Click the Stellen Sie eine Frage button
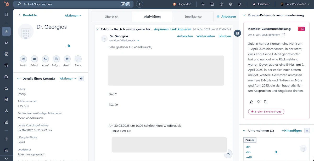This screenshot has height=161, width=314. point(266,112)
